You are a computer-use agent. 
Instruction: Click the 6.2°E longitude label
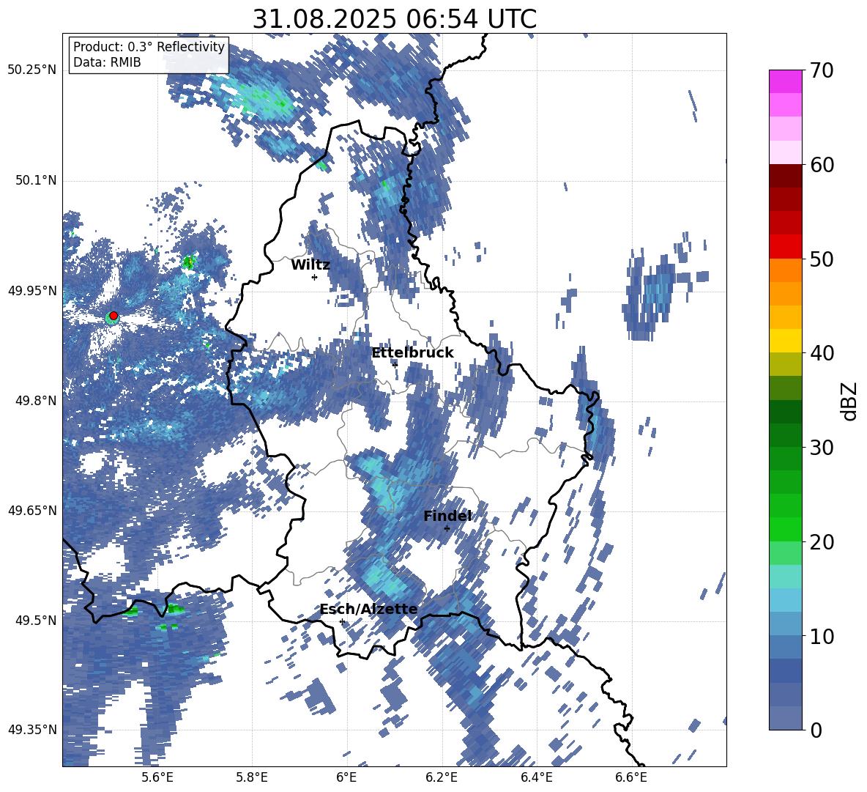(442, 777)
